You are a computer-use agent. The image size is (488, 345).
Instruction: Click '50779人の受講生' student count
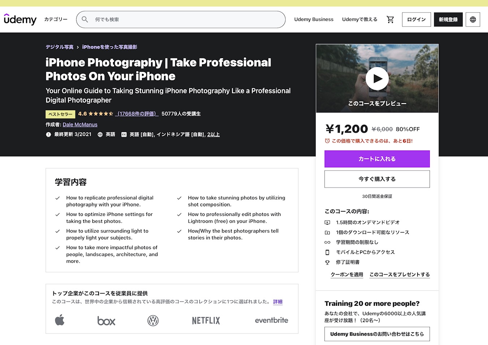181,114
